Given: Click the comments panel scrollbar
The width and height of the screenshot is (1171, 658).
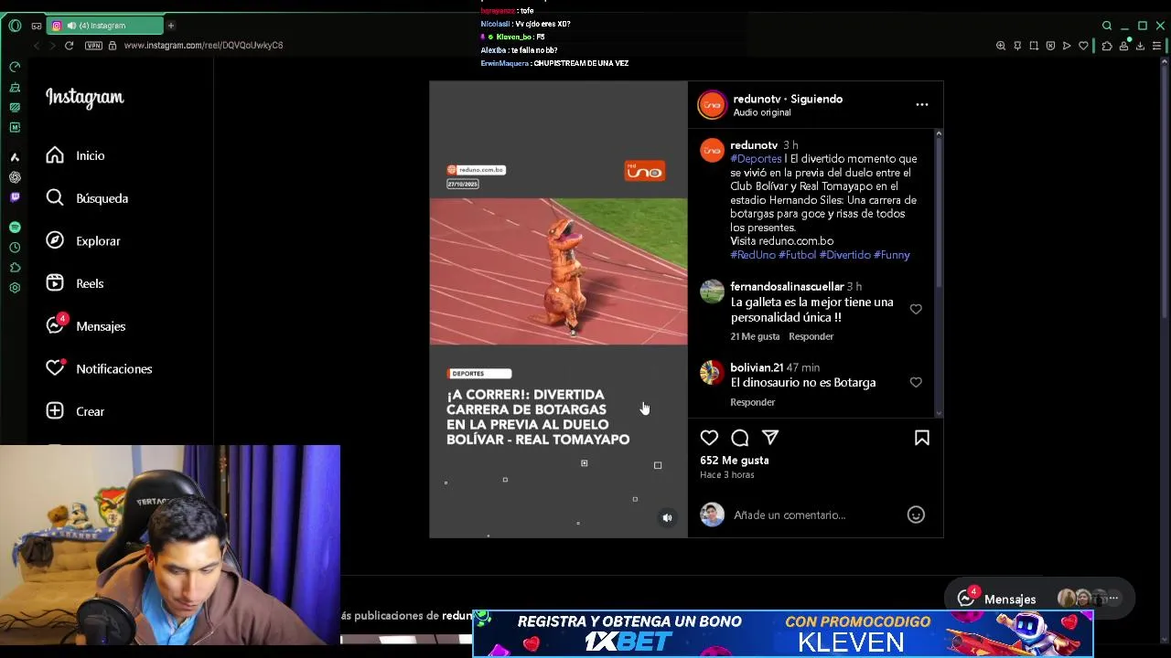Looking at the screenshot, I should pyautogui.click(x=939, y=210).
